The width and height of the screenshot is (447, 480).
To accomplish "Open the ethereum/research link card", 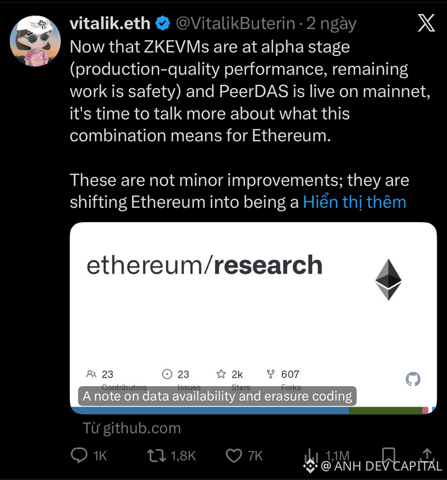I will [253, 318].
